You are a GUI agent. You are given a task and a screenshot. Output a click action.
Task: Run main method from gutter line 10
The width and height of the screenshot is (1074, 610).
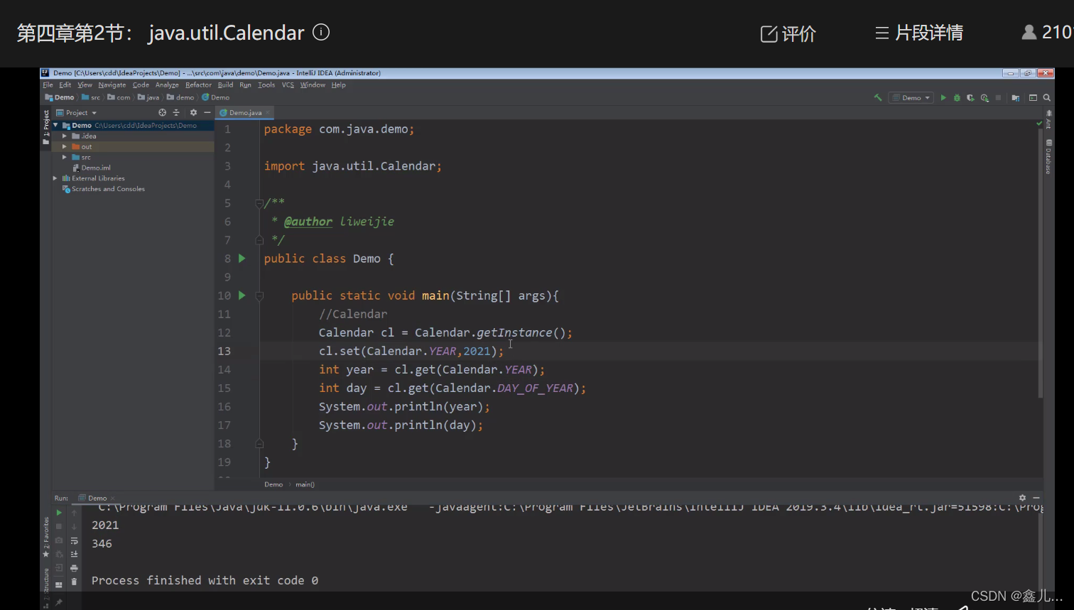242,295
